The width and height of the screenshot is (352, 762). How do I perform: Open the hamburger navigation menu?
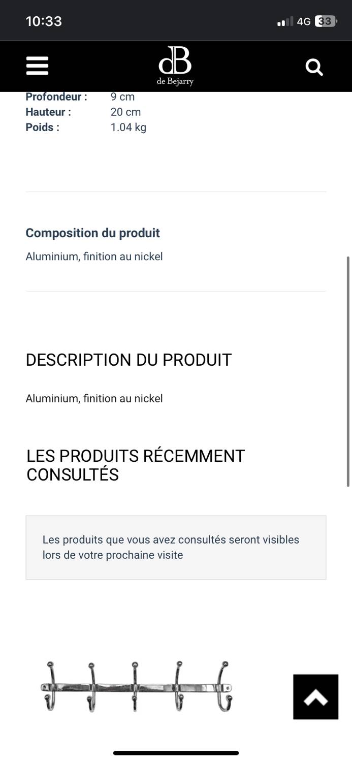tap(37, 66)
